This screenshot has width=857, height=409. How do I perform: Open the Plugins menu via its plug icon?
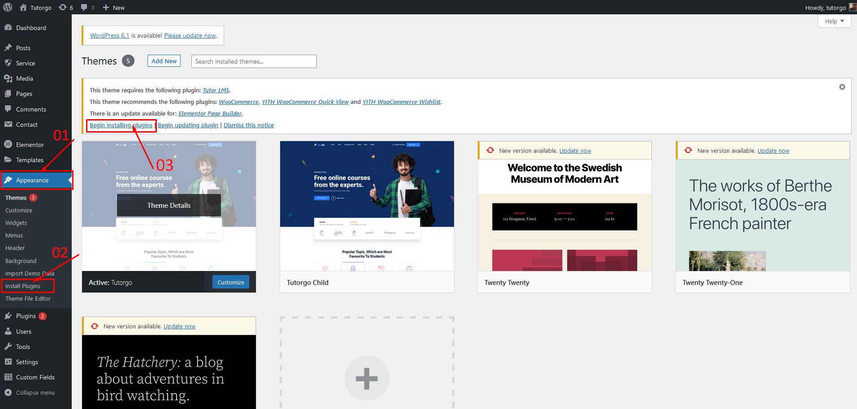[8, 316]
